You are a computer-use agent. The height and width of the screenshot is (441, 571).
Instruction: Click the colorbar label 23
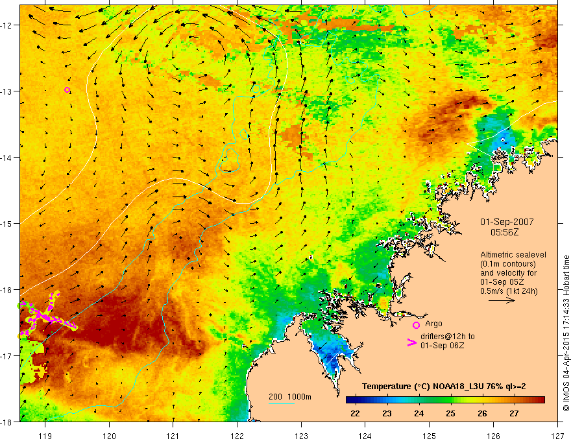point(387,414)
